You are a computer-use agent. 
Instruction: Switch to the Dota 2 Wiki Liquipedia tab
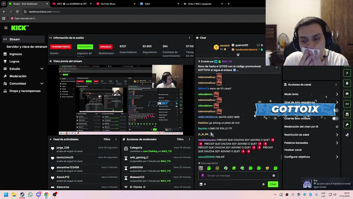point(203,4)
